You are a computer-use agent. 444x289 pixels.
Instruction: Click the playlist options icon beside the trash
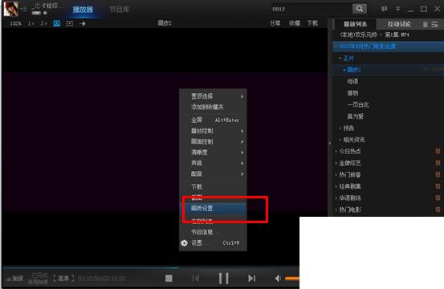click(434, 24)
